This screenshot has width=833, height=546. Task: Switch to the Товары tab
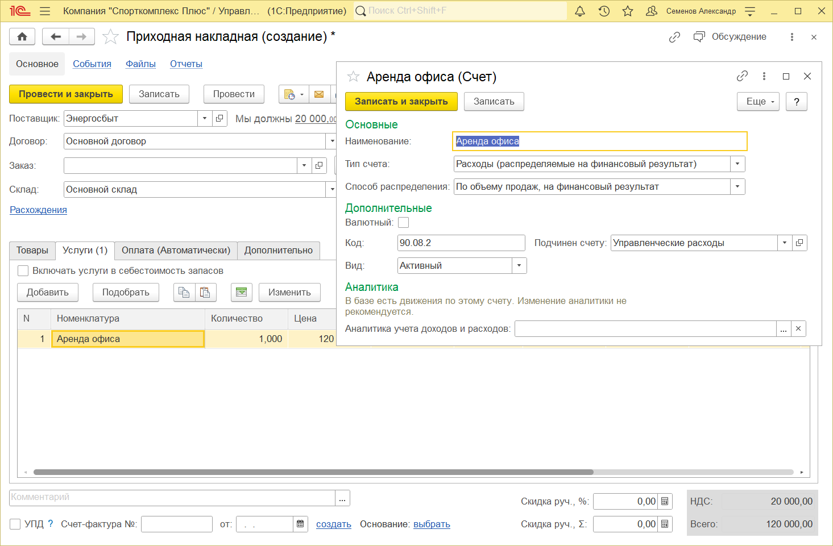[32, 251]
